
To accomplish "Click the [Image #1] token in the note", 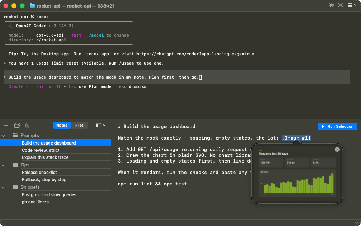I will (x=296, y=138).
